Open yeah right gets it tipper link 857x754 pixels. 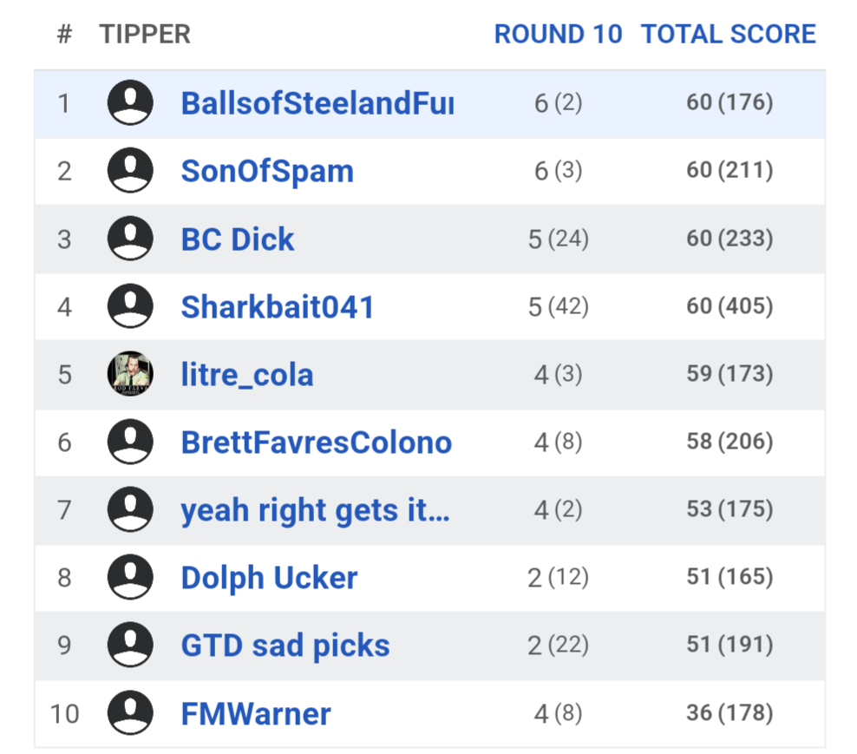click(315, 510)
